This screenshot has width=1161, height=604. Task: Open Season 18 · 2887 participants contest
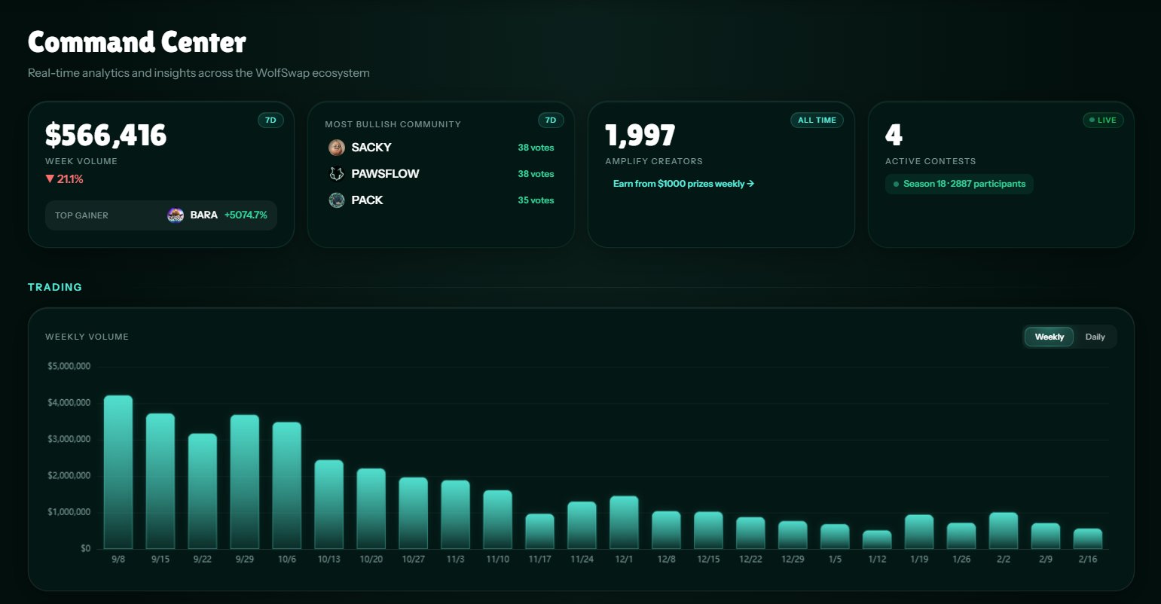tap(959, 184)
